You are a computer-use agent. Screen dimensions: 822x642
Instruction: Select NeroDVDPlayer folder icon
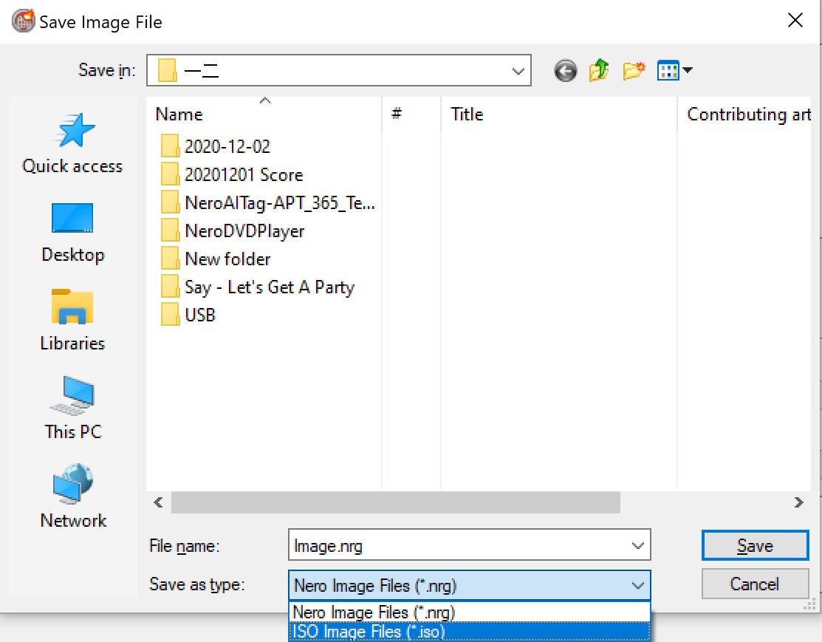click(170, 230)
